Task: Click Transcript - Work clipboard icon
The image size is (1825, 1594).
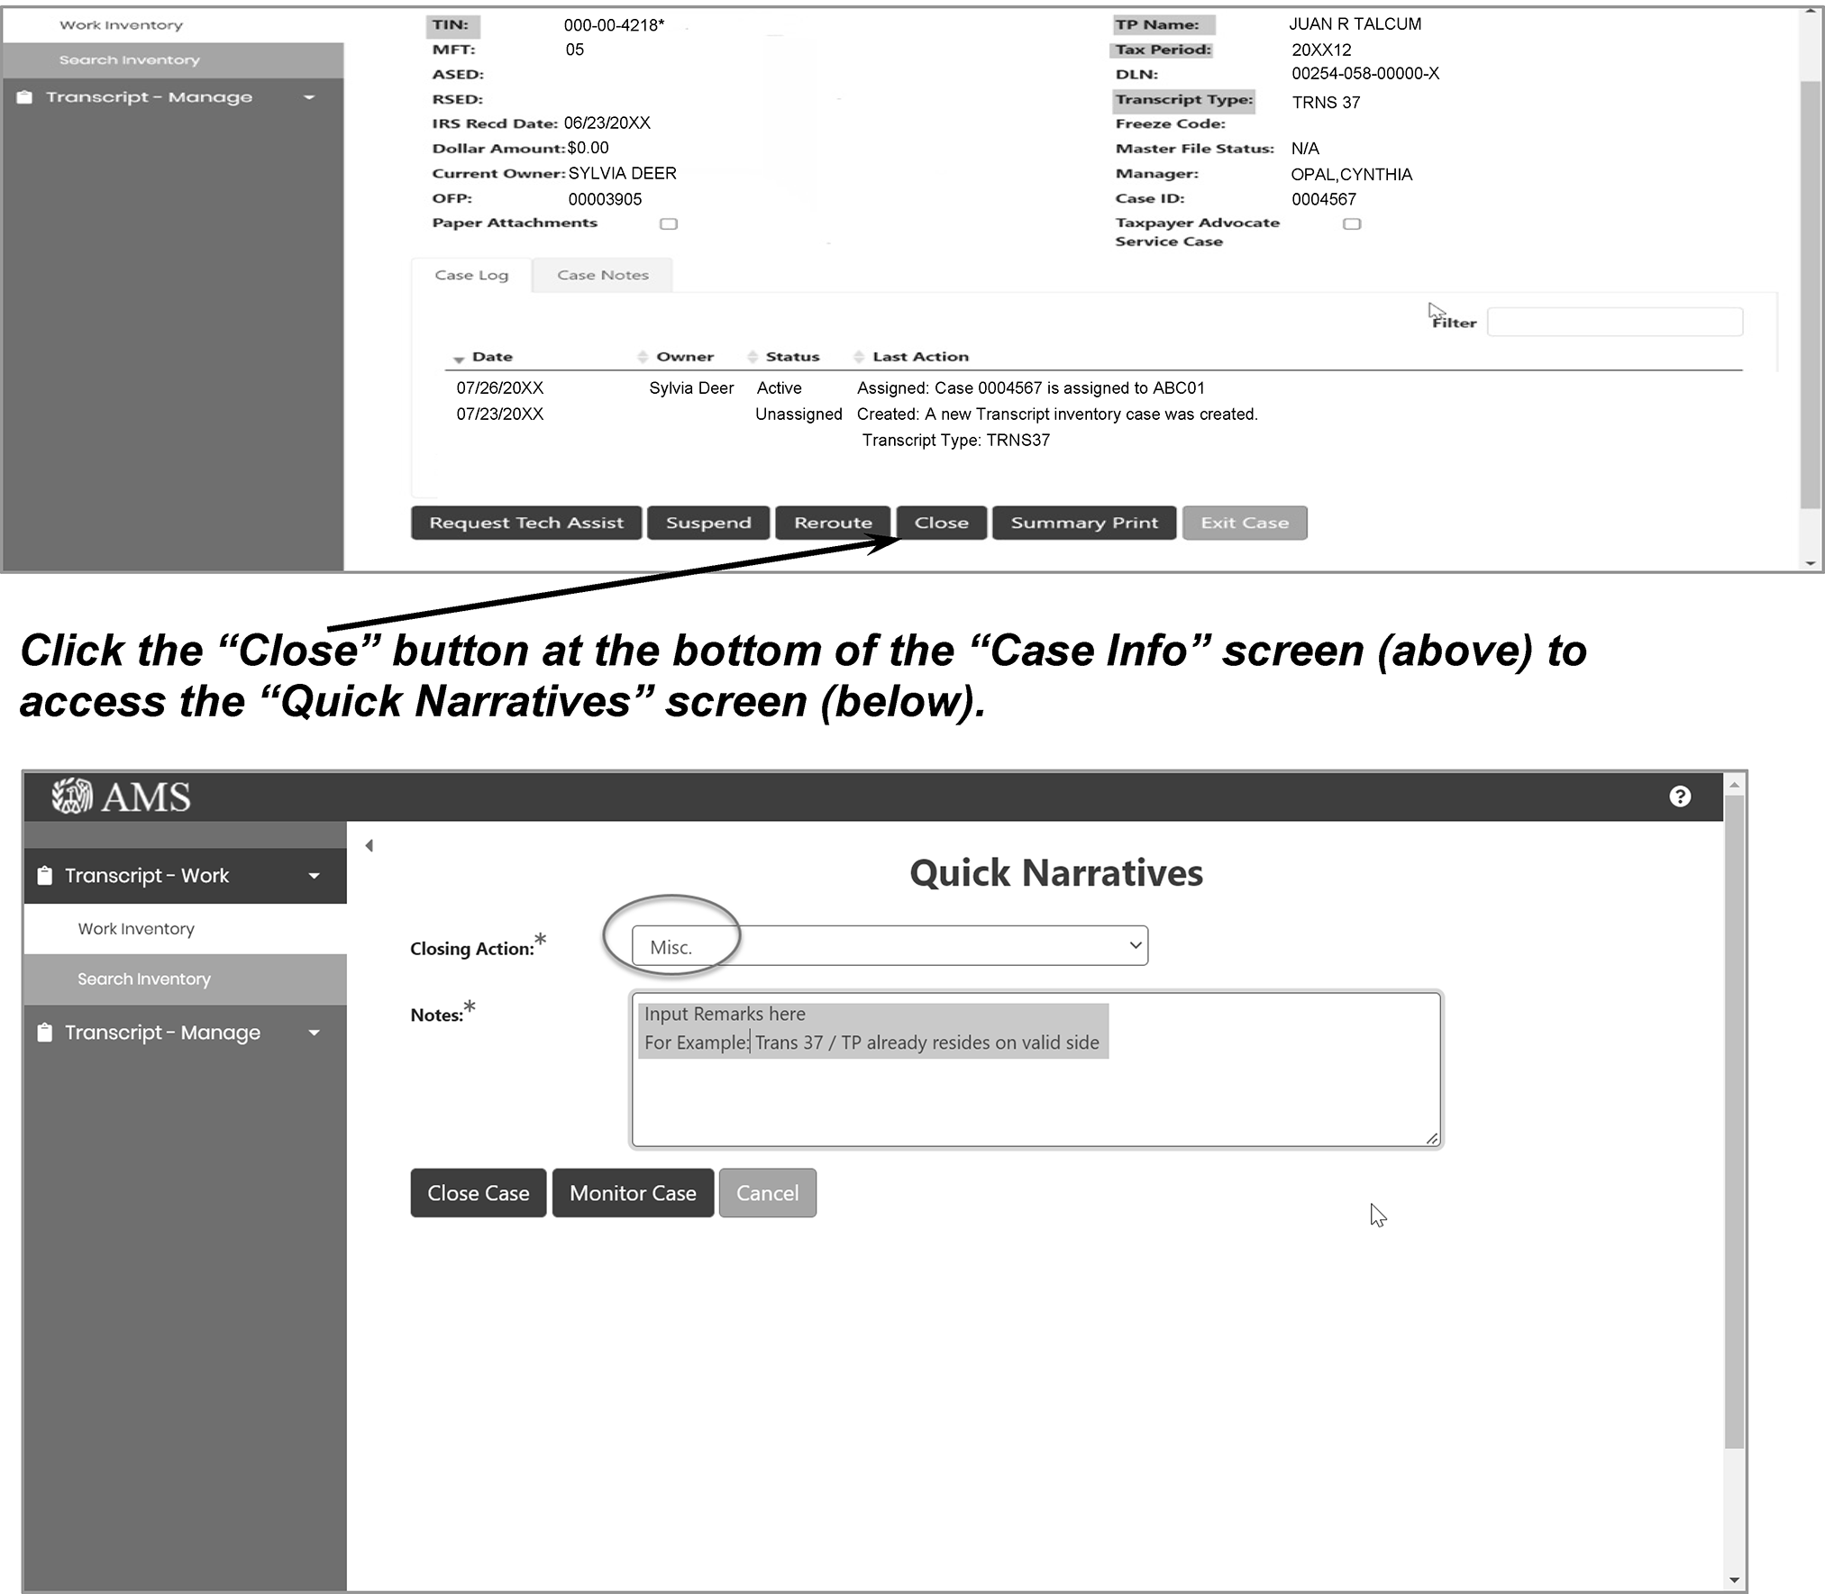Action: [x=44, y=876]
